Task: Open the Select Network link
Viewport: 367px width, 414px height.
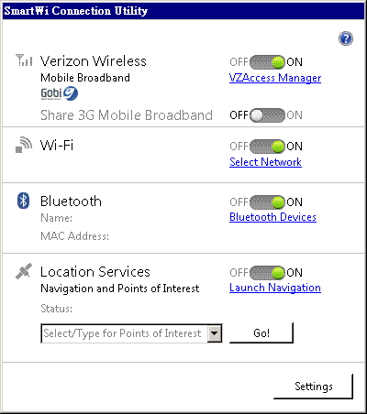Action: [265, 162]
